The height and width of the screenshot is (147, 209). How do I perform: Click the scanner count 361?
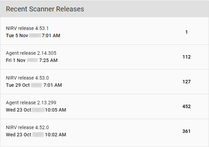pyautogui.click(x=187, y=131)
